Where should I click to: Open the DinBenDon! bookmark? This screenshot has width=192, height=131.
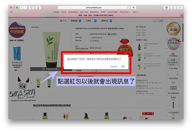(x=73, y=12)
